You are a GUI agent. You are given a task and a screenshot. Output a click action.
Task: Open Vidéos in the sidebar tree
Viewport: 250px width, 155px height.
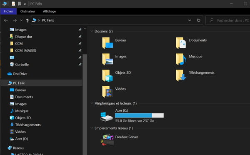pos(20,132)
